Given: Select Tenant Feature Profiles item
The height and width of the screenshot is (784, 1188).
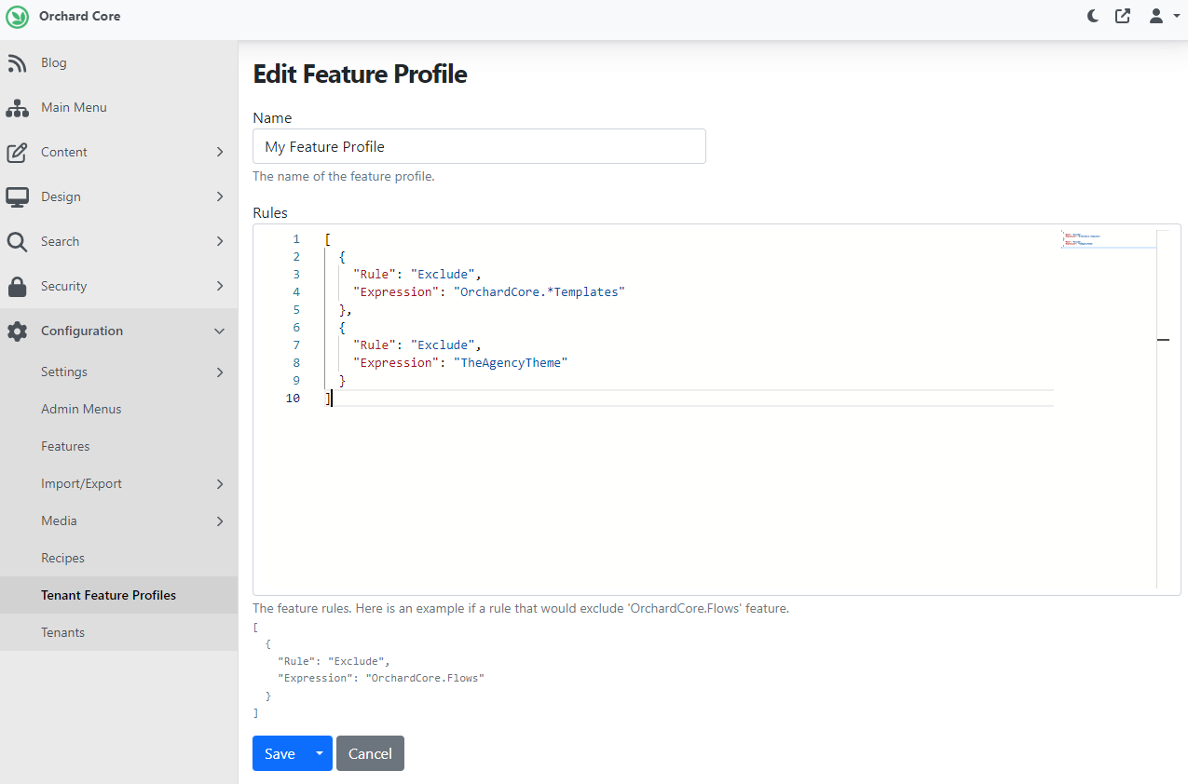Looking at the screenshot, I should point(118,595).
